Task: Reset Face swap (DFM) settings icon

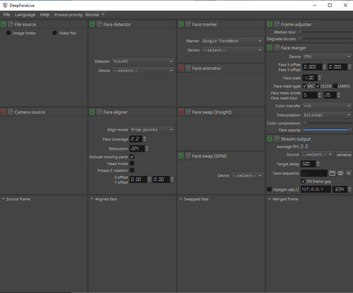Action: pyautogui.click(x=188, y=156)
